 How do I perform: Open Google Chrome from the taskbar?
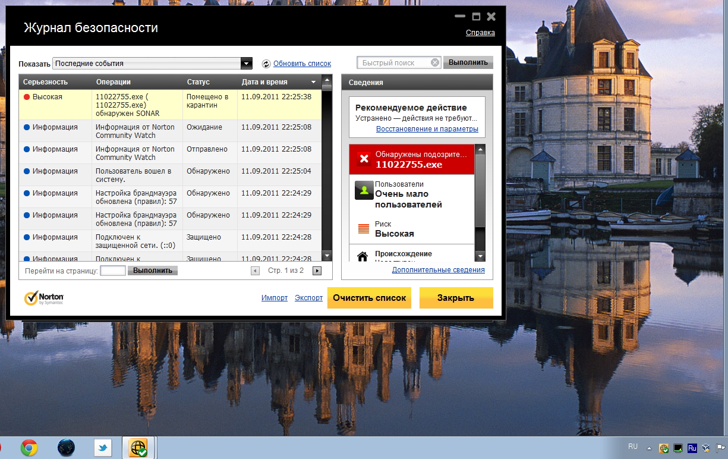[x=29, y=448]
